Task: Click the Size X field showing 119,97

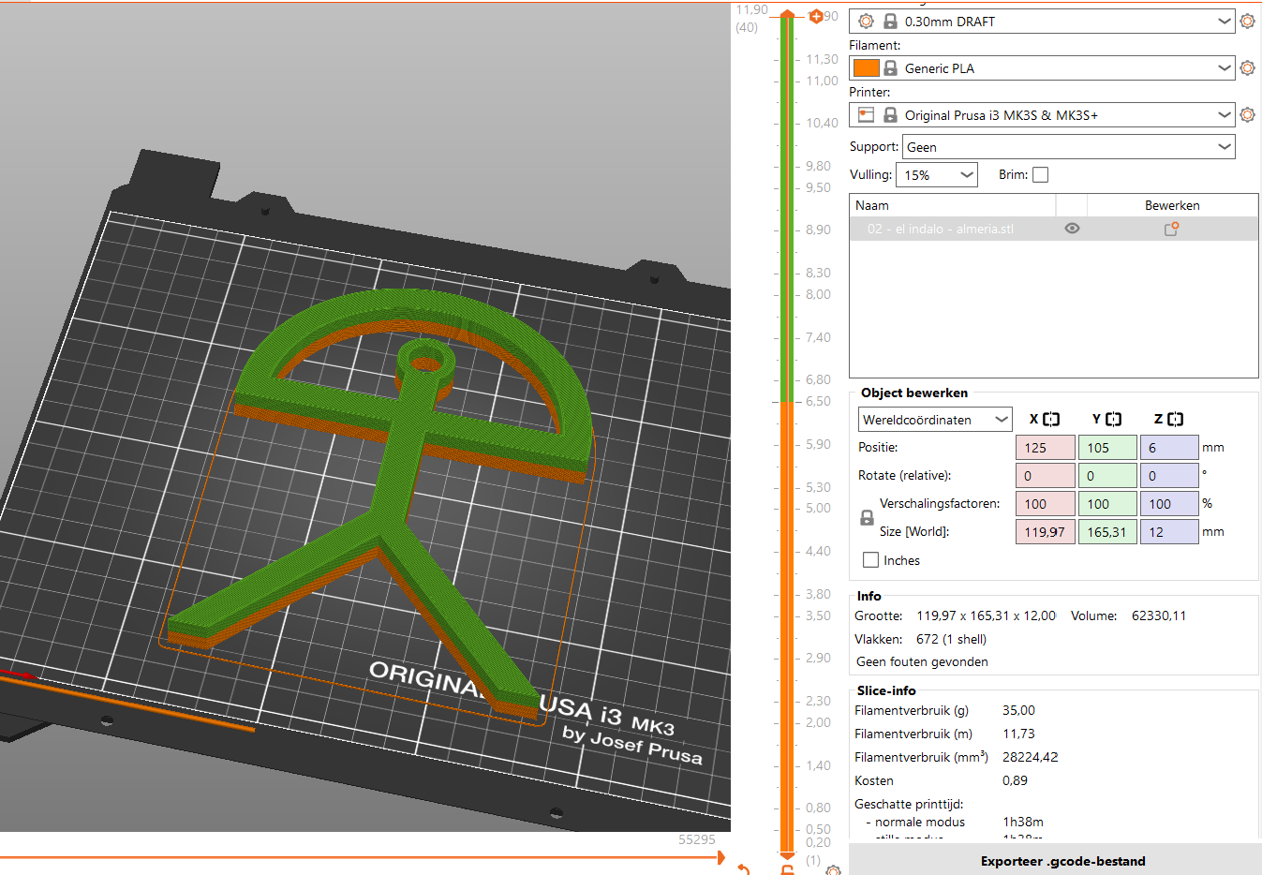Action: click(1045, 532)
